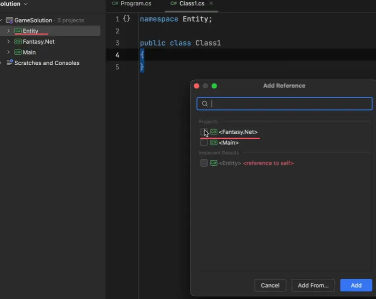Screen dimensions: 376x299
Task: Expand the Fantasy.Net project node
Action: (8, 41)
